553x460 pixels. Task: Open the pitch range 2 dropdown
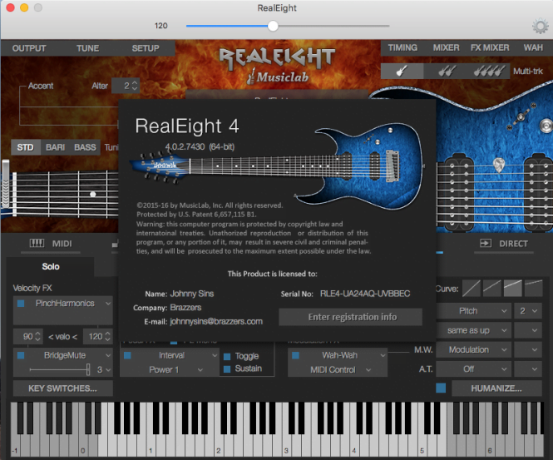pos(528,311)
